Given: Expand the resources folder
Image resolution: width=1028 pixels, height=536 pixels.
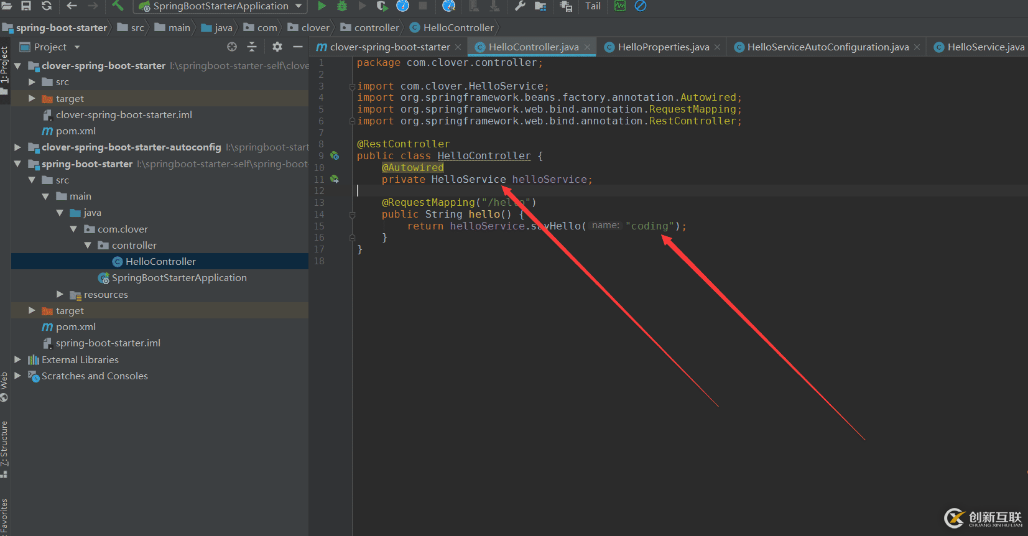Looking at the screenshot, I should [60, 294].
